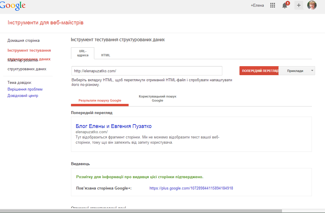
Task: Click the Виберіть вкладку HTML hint text
Action: click(152, 82)
